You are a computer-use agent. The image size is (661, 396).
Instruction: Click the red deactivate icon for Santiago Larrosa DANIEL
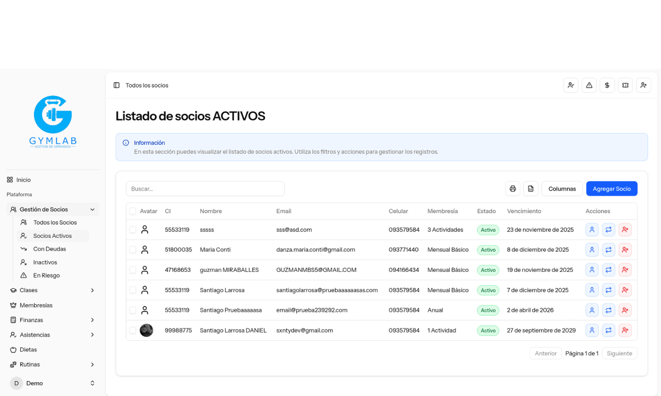tap(625, 330)
